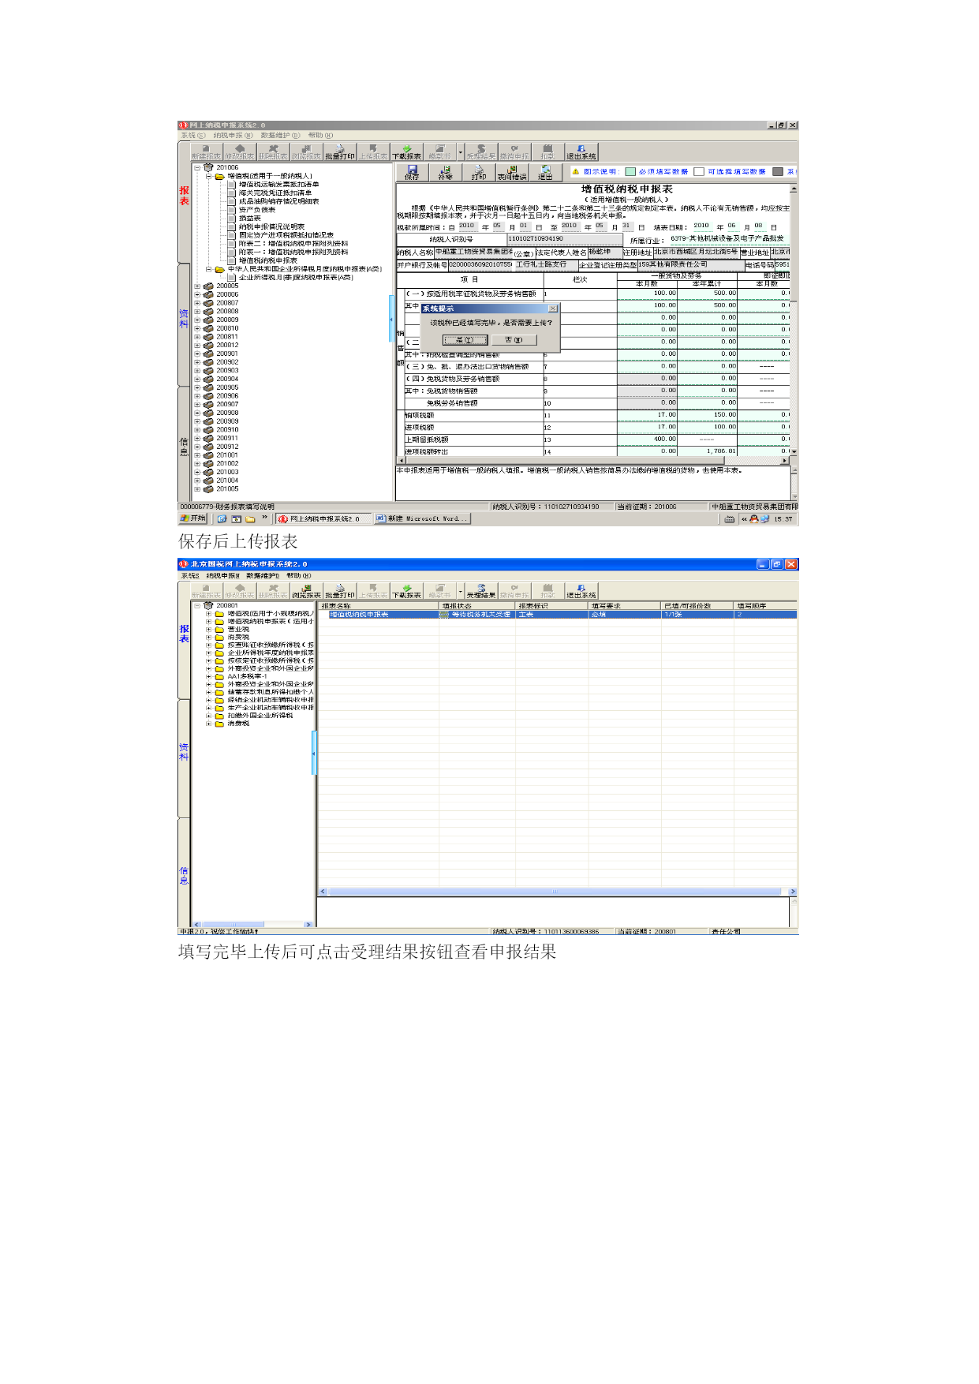
Task: Switch to 资料 side tab in lower window
Action: (x=184, y=751)
